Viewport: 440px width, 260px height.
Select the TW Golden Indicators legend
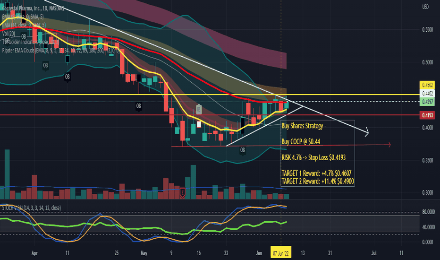30,42
